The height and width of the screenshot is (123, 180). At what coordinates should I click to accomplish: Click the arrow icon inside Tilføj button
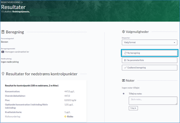tap(135, 108)
